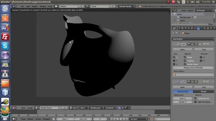The height and width of the screenshot is (121, 216).
Task: Select the Modifiers wrench tab icon
Action: coord(198,28)
